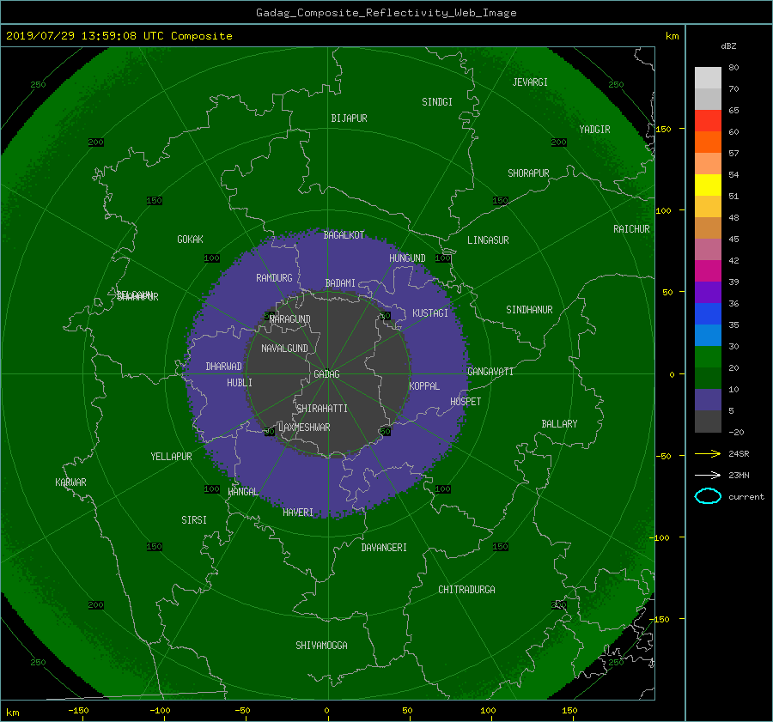Image resolution: width=773 pixels, height=722 pixels.
Task: Click the KUSTAGI map label
Action: (x=430, y=313)
